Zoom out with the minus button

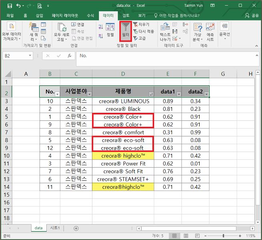206,236
